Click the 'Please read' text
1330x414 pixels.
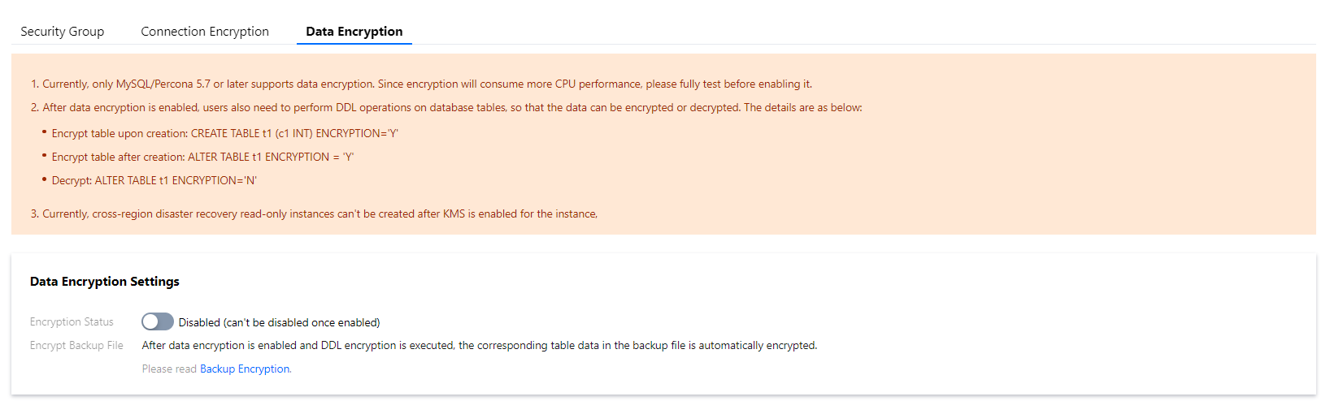169,369
